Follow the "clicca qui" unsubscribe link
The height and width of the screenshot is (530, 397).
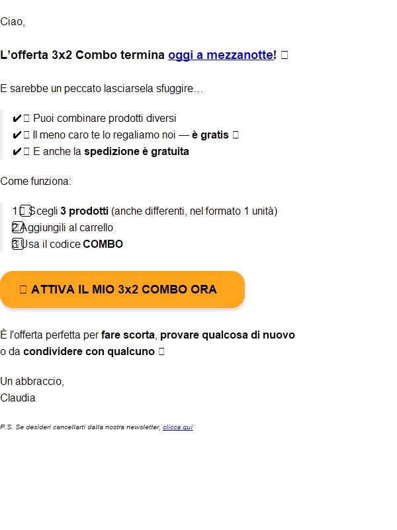(177, 427)
